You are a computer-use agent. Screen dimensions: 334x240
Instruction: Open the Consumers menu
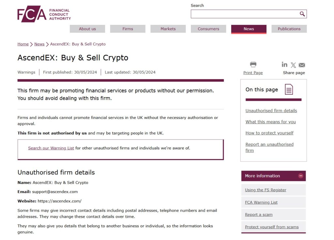pos(208,29)
